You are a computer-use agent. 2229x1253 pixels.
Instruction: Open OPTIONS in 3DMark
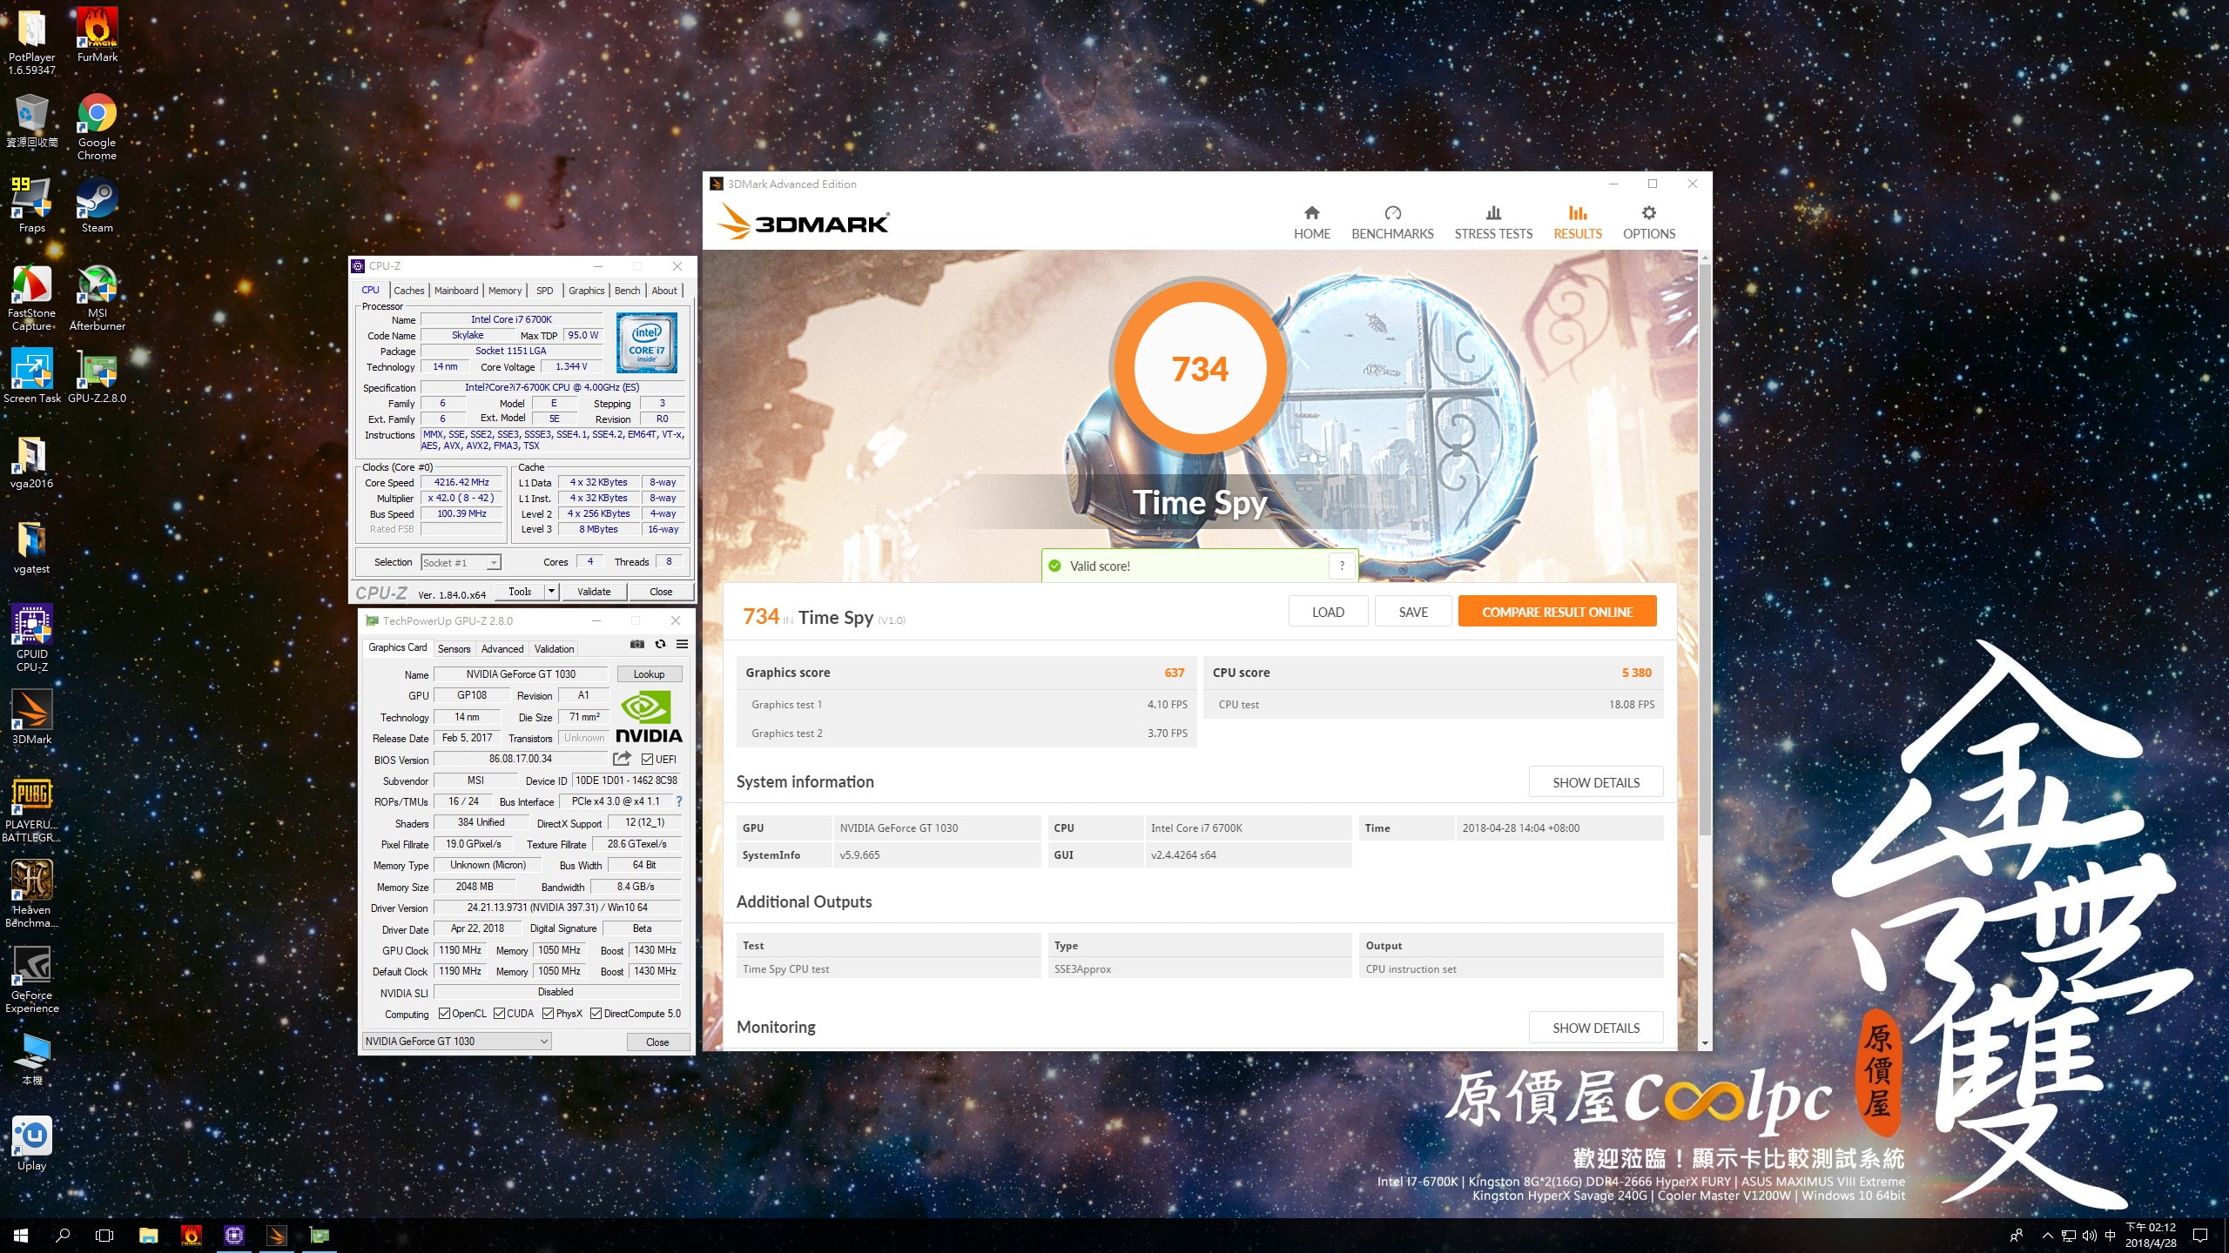tap(1648, 223)
